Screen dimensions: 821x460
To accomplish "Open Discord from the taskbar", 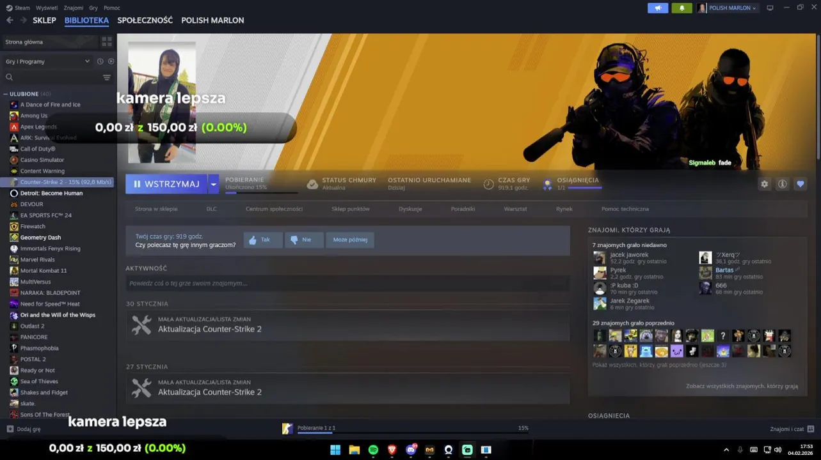I will [x=411, y=450].
